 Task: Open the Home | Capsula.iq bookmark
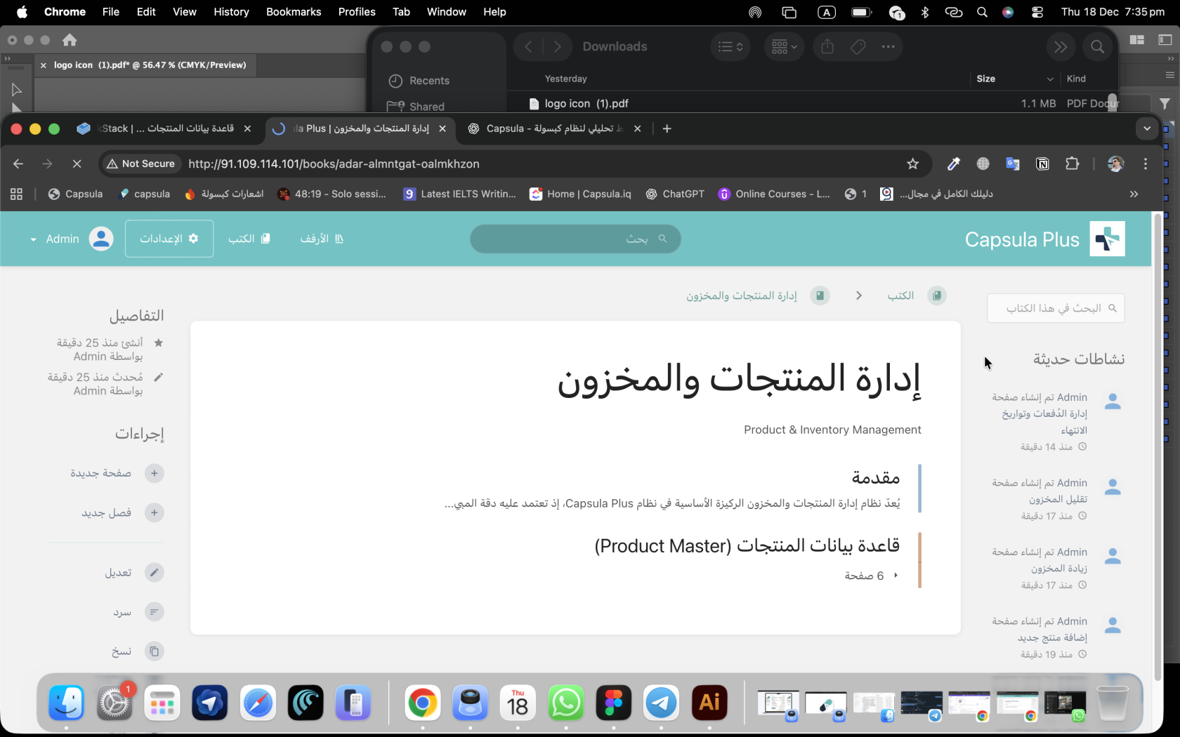[581, 194]
